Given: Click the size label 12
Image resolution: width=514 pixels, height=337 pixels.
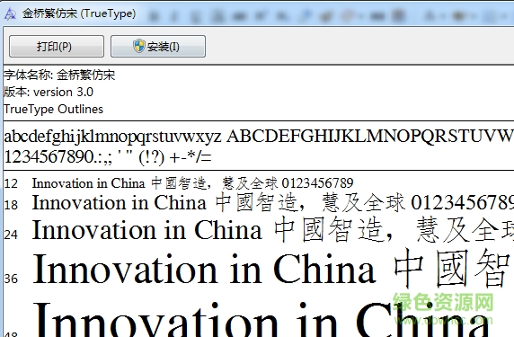Looking at the screenshot, I should pos(11,183).
